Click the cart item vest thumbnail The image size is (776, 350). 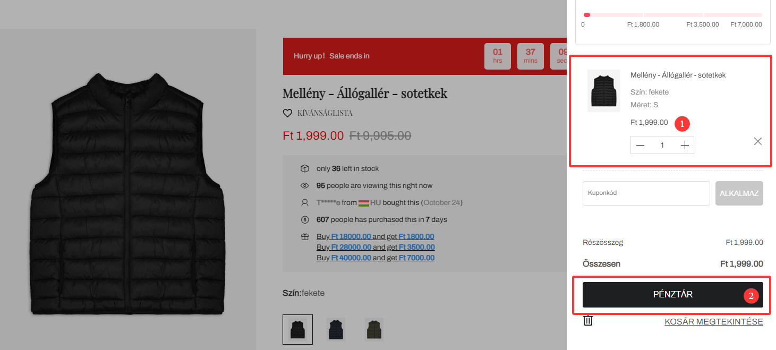(603, 91)
